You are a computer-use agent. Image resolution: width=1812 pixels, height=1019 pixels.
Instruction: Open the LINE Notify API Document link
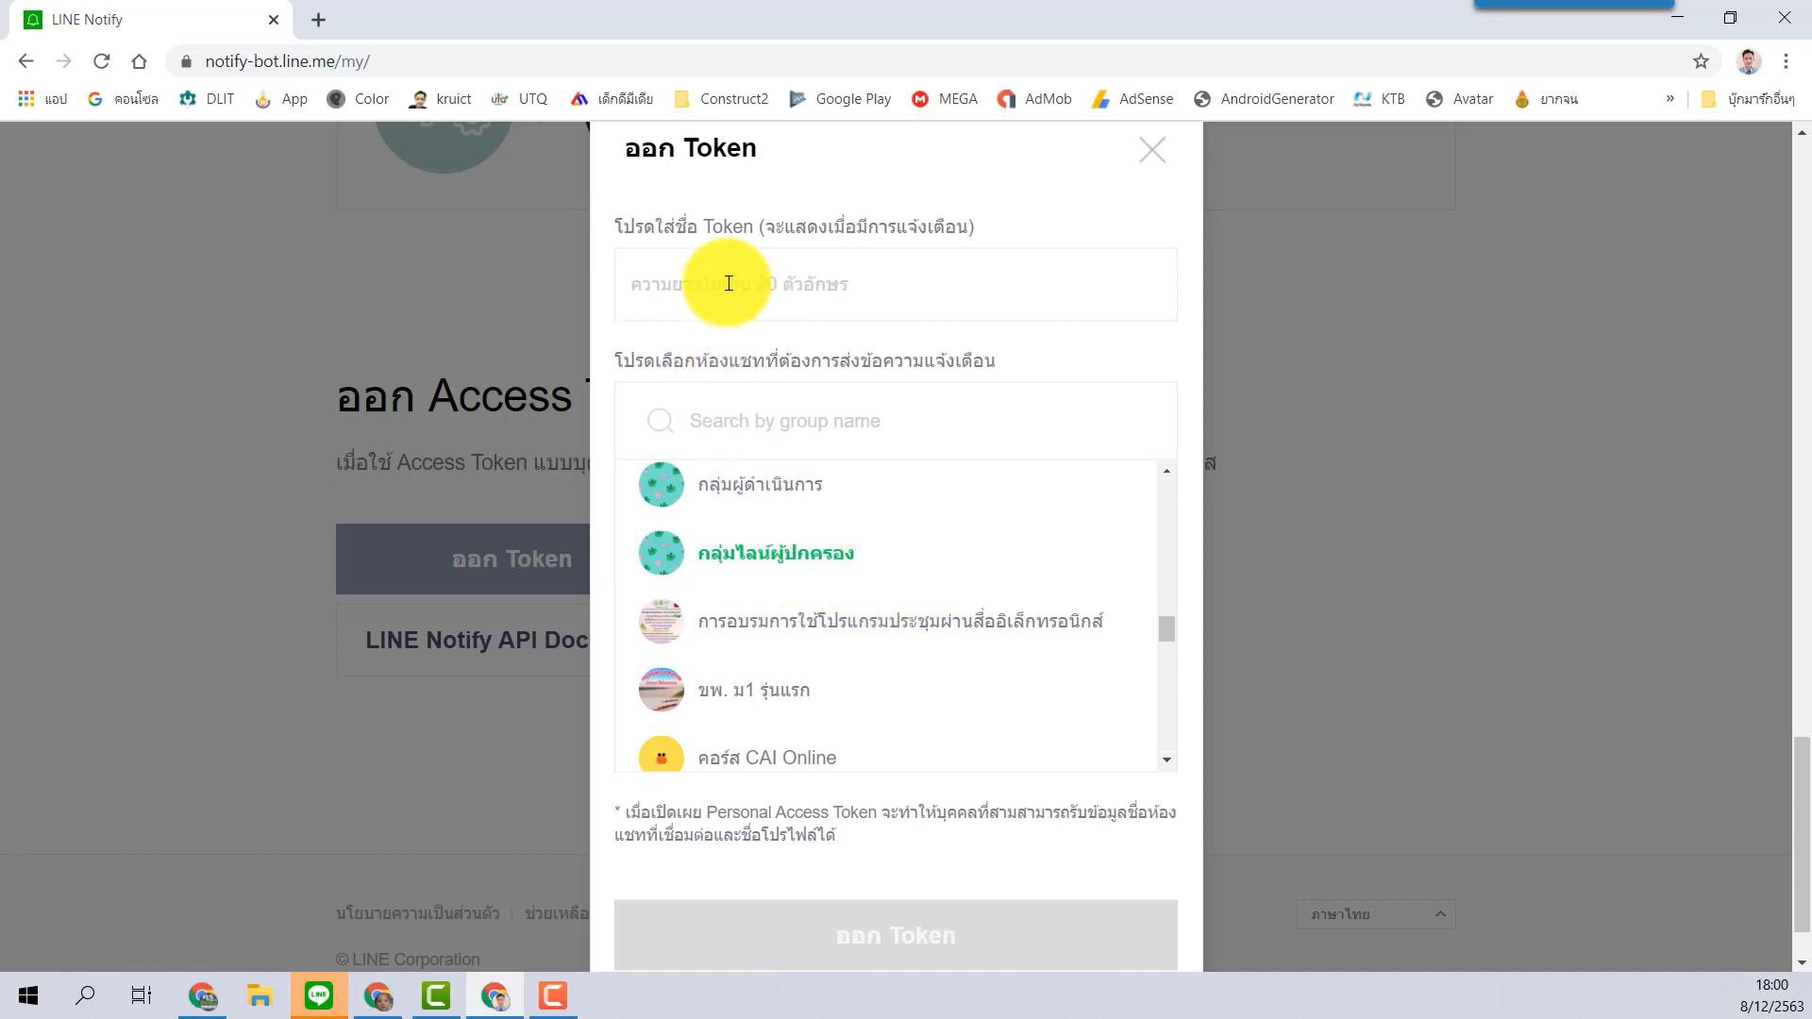(463, 640)
